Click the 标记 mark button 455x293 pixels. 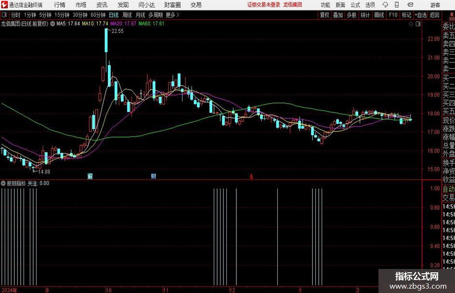(406, 15)
